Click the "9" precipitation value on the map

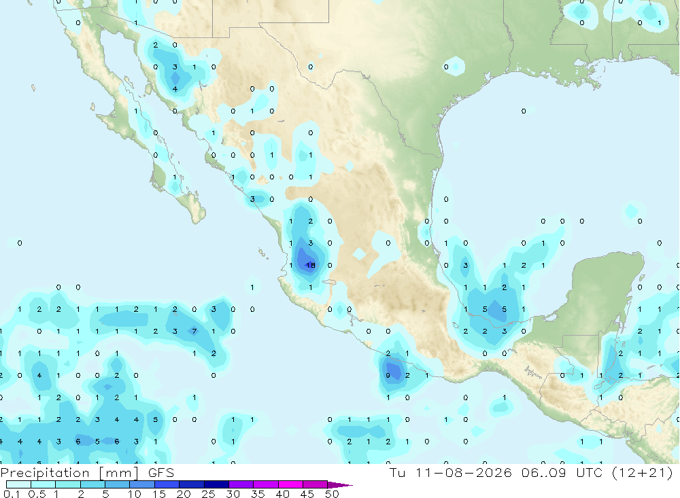pyautogui.click(x=388, y=375)
